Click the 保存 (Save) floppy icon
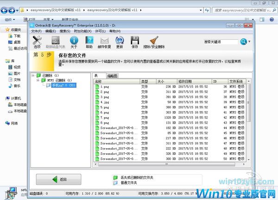Image resolution: width=278 pixels, height=200 pixels. click(x=135, y=42)
